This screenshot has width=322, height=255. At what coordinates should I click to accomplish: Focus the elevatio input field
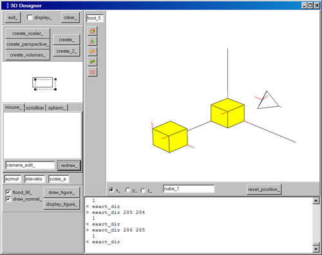coord(35,179)
